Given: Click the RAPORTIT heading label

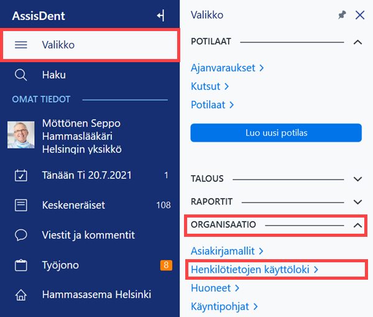Looking at the screenshot, I should 211,201.
